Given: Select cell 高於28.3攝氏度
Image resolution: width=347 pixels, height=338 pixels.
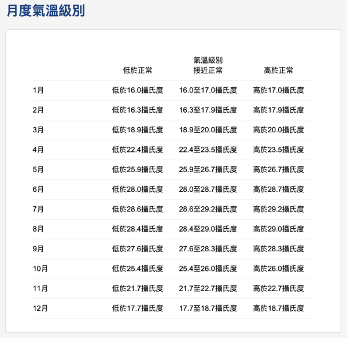Looking at the screenshot, I should [278, 249].
